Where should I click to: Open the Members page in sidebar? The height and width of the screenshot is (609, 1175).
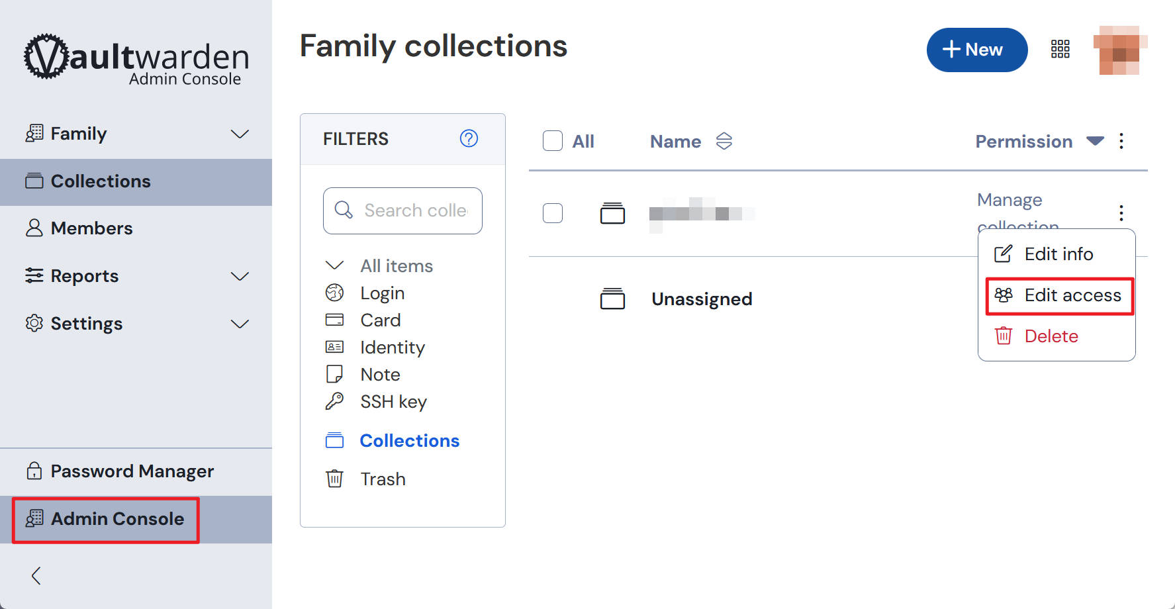click(x=92, y=228)
